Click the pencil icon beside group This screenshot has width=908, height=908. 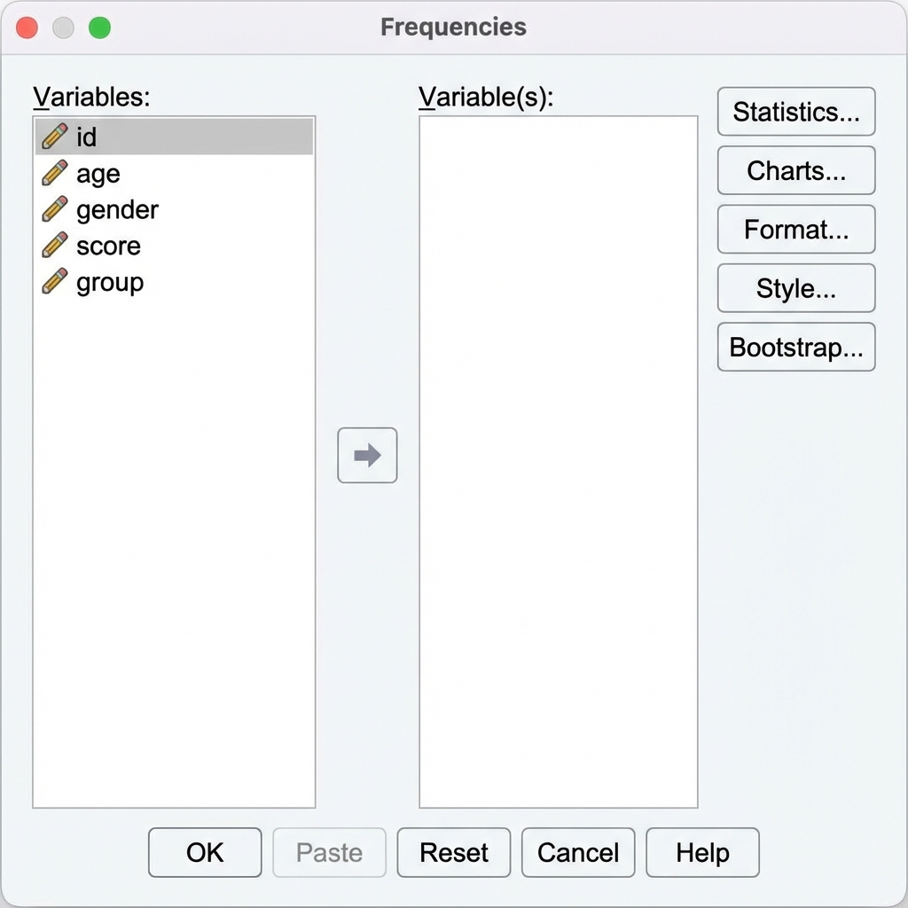pos(55,282)
